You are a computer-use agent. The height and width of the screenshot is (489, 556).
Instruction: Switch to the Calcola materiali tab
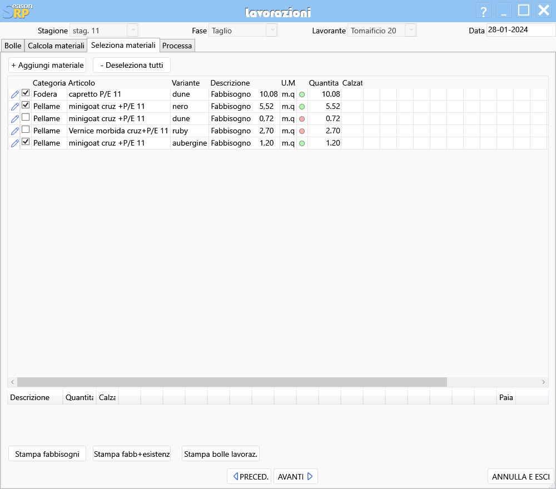56,46
